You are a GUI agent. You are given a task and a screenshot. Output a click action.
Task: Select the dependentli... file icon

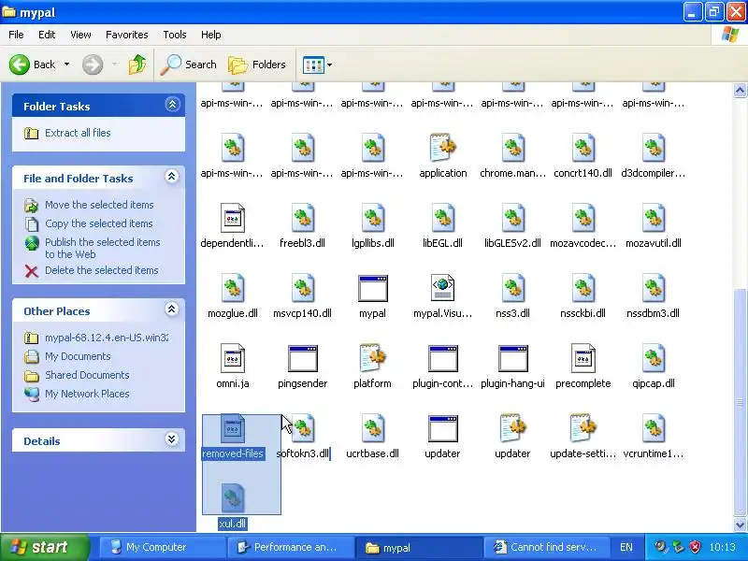point(232,219)
